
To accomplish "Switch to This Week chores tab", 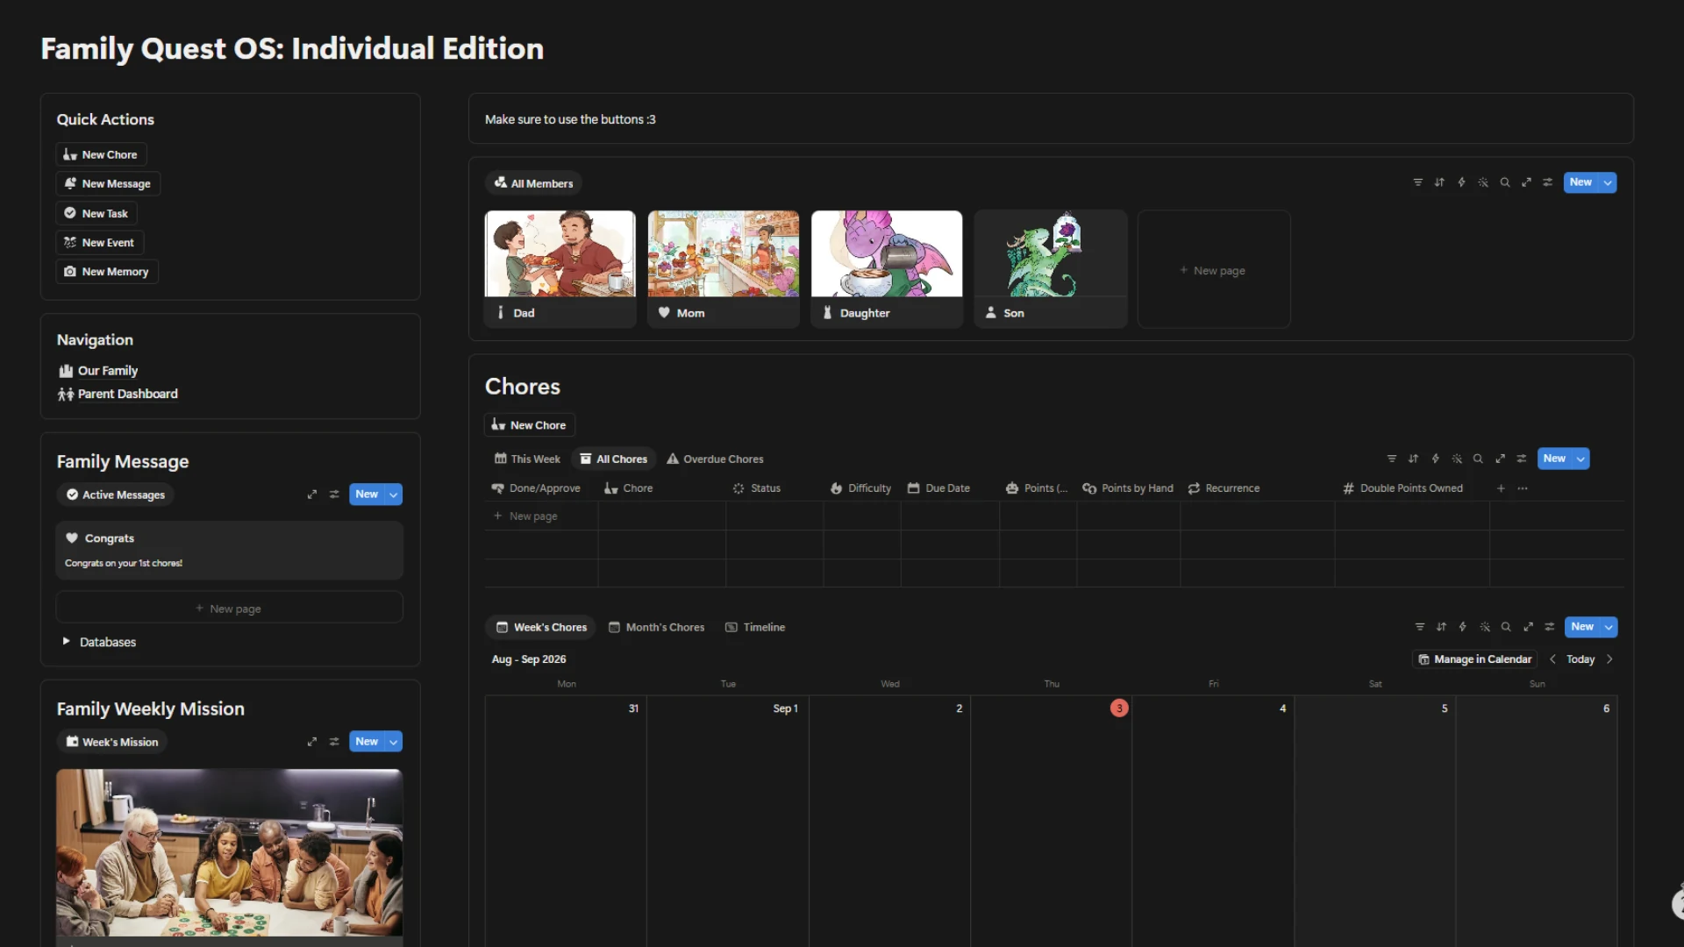I will (x=527, y=459).
